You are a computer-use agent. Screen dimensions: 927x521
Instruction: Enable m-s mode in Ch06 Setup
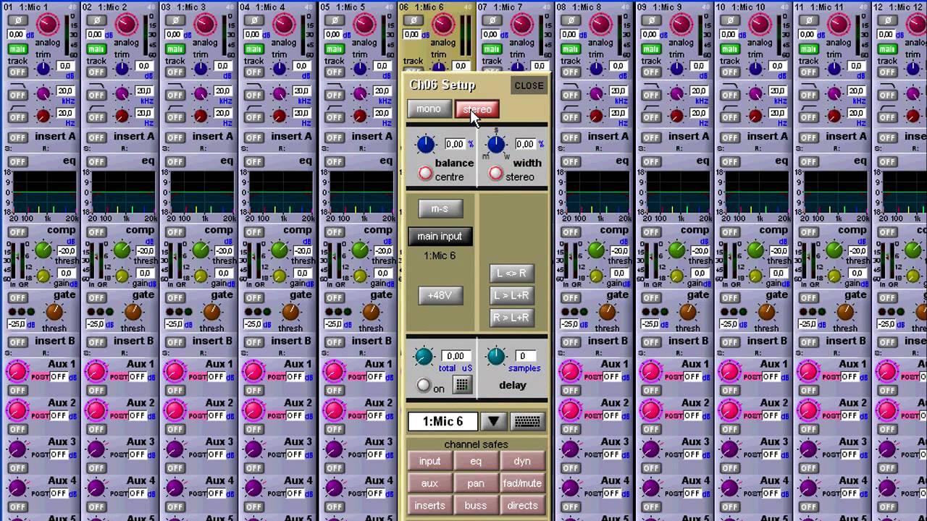pyautogui.click(x=440, y=209)
